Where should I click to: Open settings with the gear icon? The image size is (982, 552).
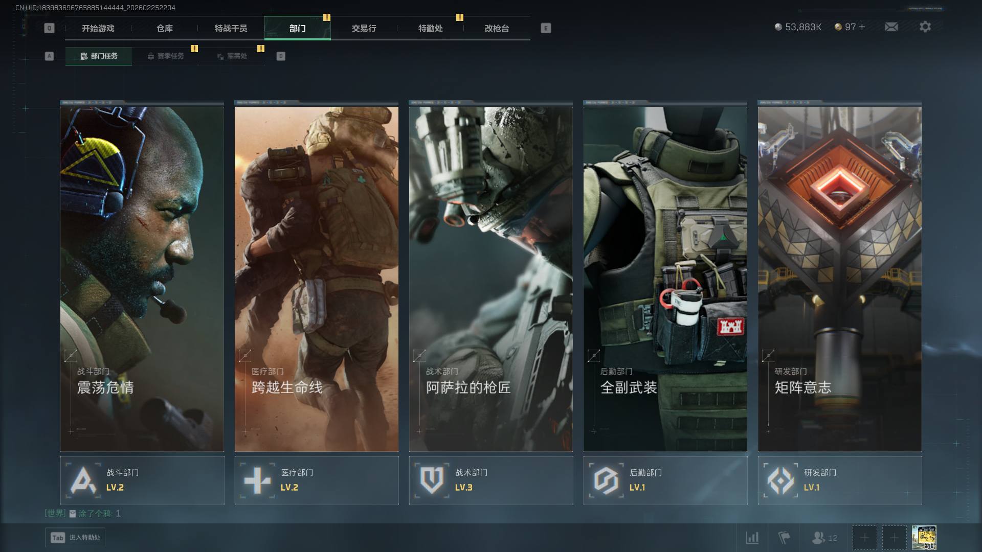pyautogui.click(x=925, y=27)
